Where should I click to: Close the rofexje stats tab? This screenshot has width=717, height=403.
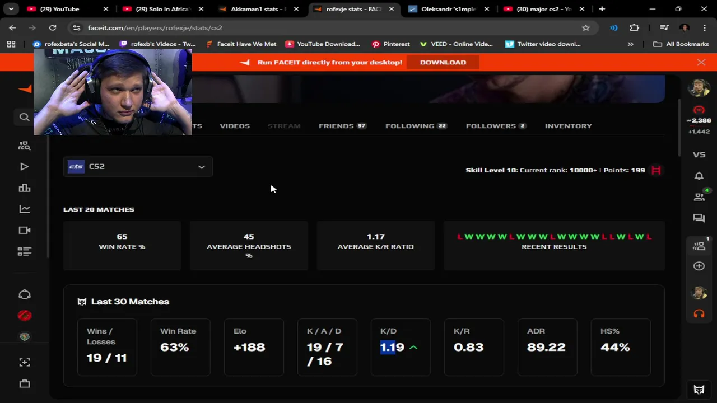392,9
